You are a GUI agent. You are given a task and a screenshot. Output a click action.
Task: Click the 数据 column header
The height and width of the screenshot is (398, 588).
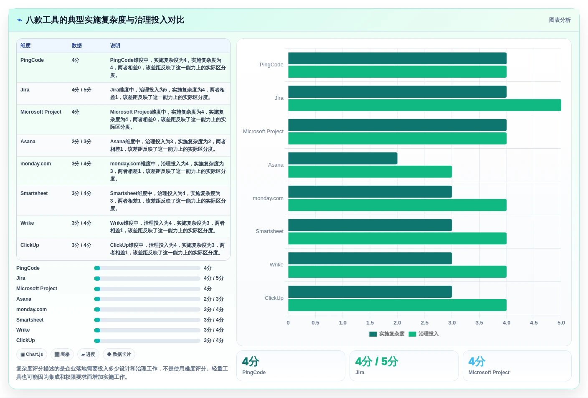coord(76,46)
